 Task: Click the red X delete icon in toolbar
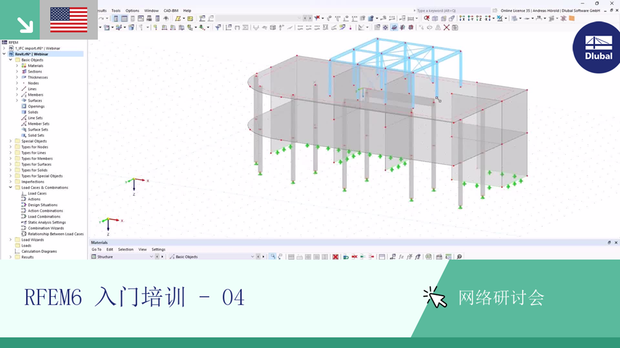click(x=447, y=27)
